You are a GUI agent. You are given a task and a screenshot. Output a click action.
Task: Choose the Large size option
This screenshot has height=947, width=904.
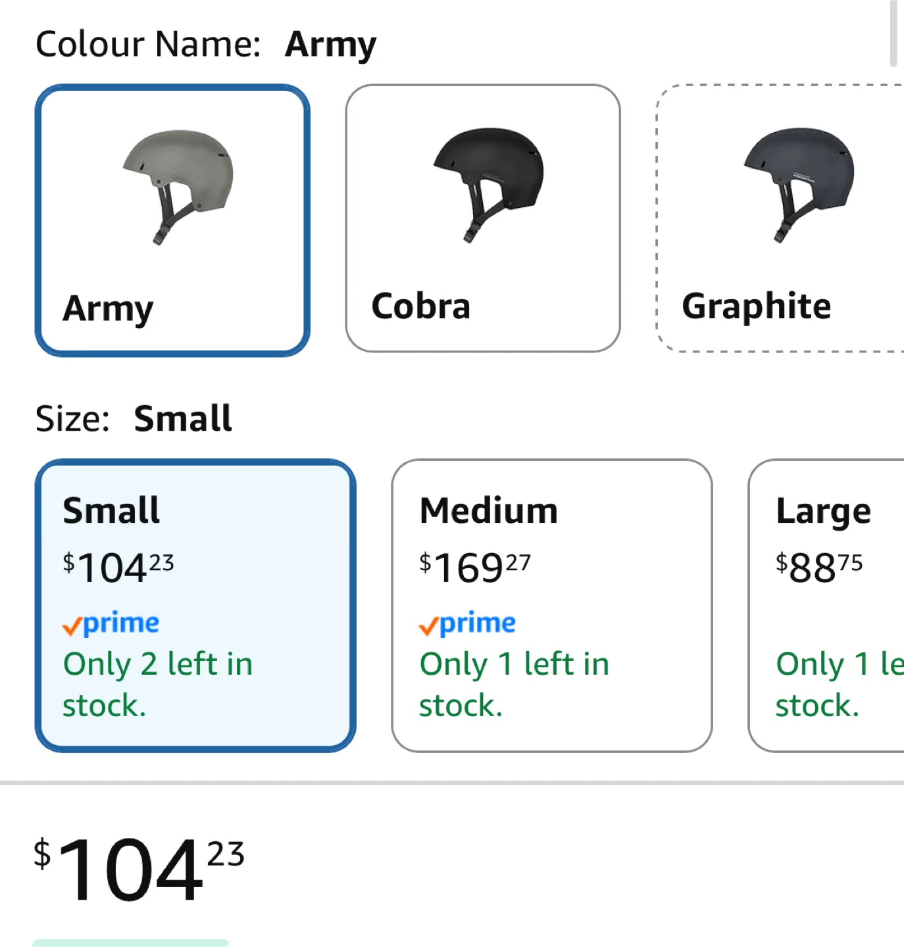pyautogui.click(x=826, y=606)
